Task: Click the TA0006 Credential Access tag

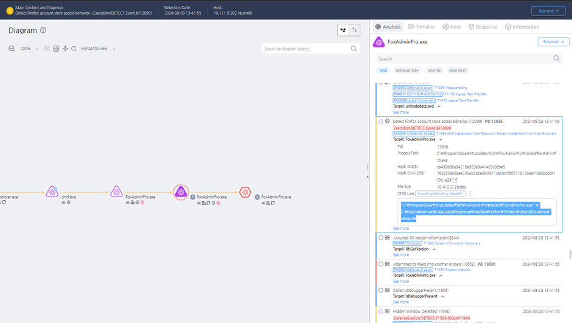Action: tap(414, 134)
